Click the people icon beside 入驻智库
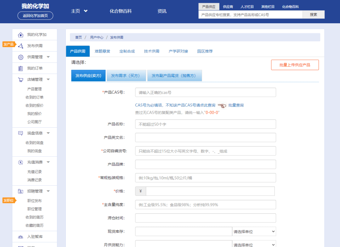 point(20,237)
